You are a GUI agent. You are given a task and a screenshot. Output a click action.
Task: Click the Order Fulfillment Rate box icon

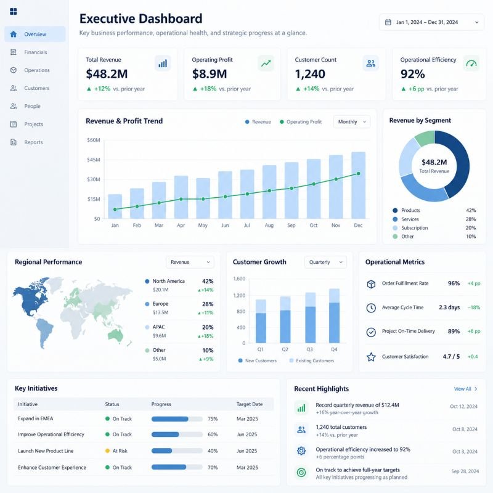click(x=371, y=284)
